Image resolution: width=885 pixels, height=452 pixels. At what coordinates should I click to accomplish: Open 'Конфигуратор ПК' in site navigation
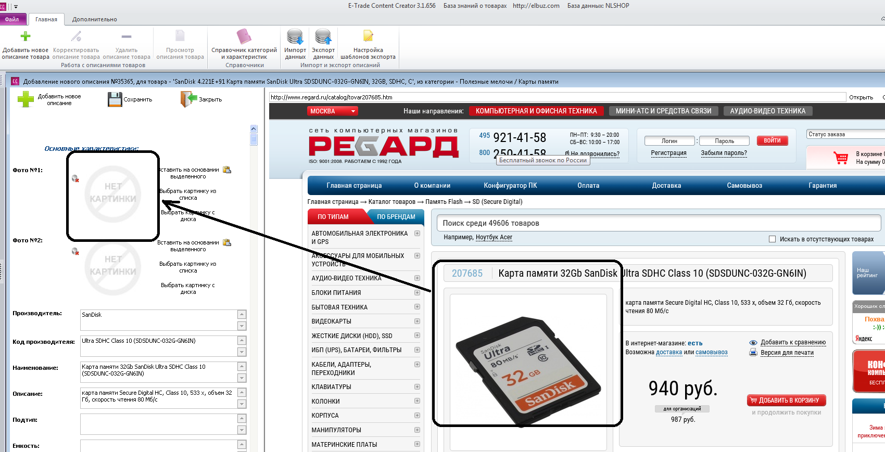click(x=510, y=186)
